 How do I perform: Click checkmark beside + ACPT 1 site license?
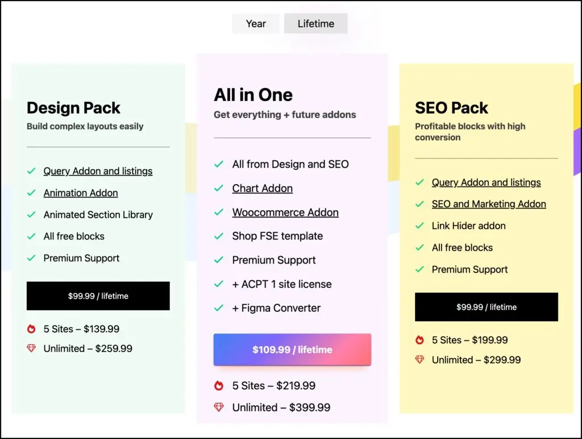(x=219, y=284)
